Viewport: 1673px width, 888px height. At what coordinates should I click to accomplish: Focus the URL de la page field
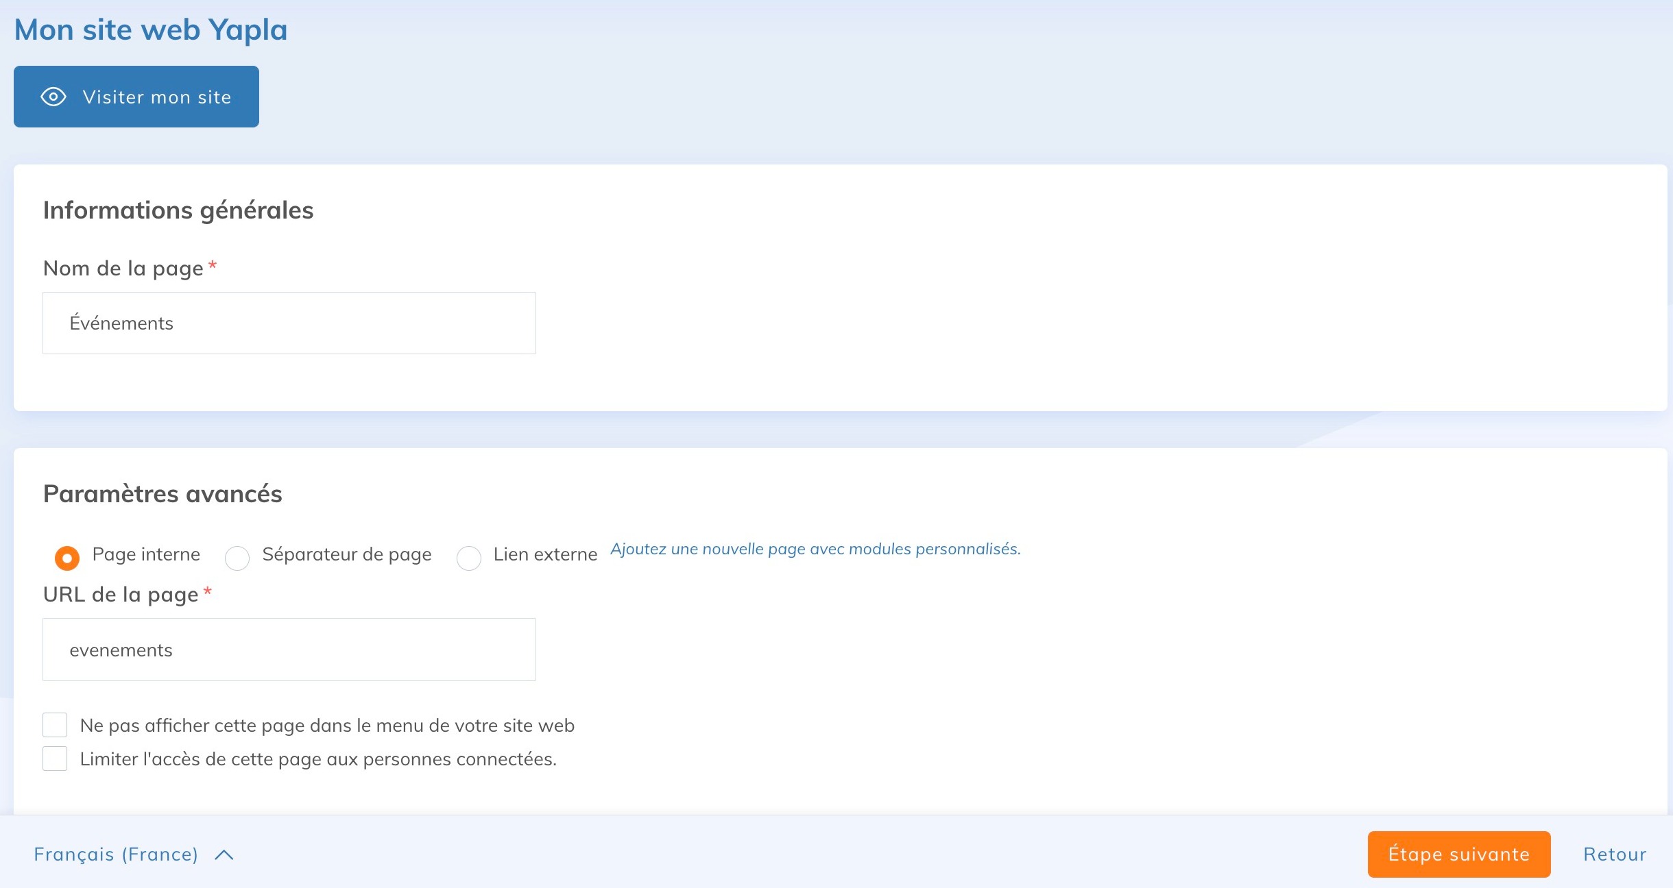click(289, 650)
